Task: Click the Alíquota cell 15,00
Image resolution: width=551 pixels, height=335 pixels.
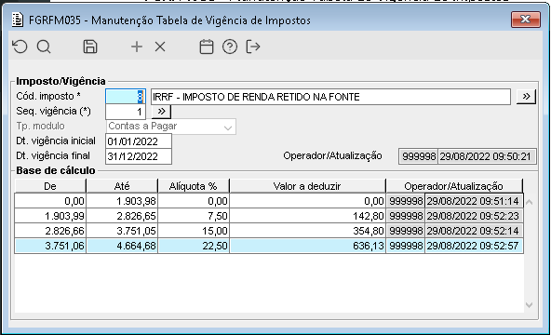Action: pyautogui.click(x=194, y=231)
